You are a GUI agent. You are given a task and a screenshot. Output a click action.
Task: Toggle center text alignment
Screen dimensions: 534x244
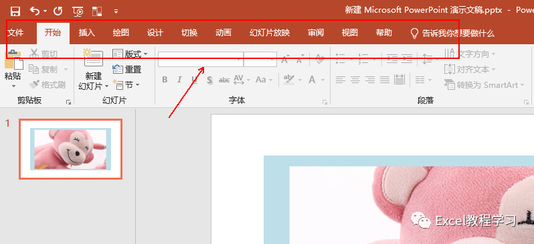[355, 80]
